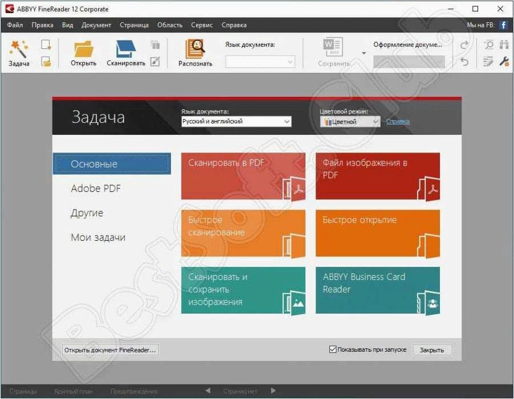Click the Сохранить Word document icon
Screen dimensions: 514x399
coord(333,48)
